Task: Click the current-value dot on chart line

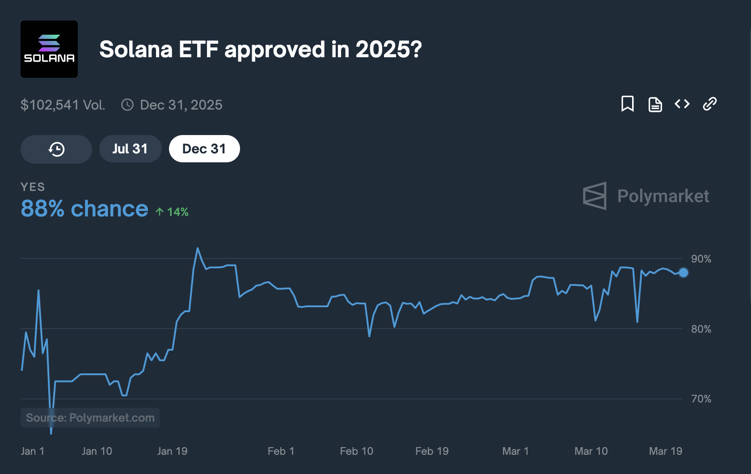Action: click(683, 272)
